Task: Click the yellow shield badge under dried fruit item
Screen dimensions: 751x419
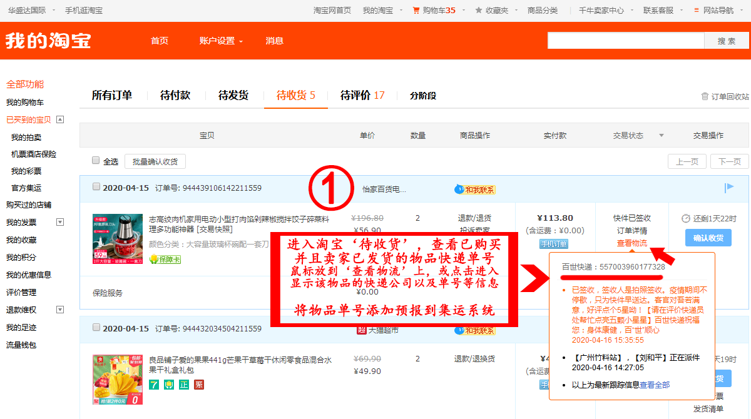Action: (x=168, y=385)
